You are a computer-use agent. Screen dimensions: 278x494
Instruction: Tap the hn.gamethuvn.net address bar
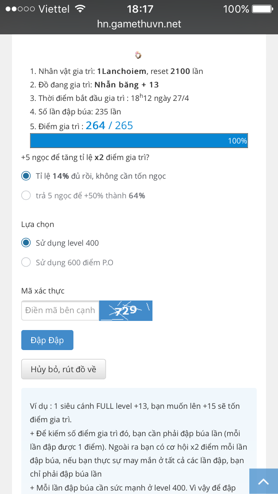(x=139, y=24)
